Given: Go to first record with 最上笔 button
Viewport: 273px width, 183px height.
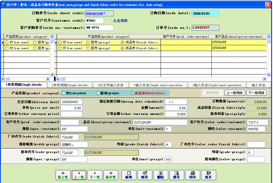Looking at the screenshot, I should [63, 175].
